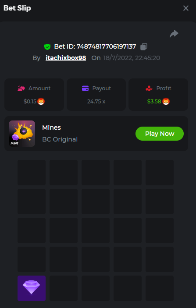196x308 pixels.
Task: Open itachixbox98 user profile link
Action: (66, 58)
